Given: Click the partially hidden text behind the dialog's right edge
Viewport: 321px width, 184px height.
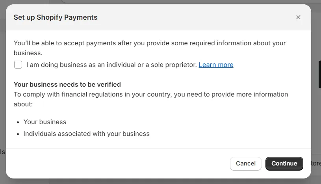Looking at the screenshot, I should (x=316, y=163).
